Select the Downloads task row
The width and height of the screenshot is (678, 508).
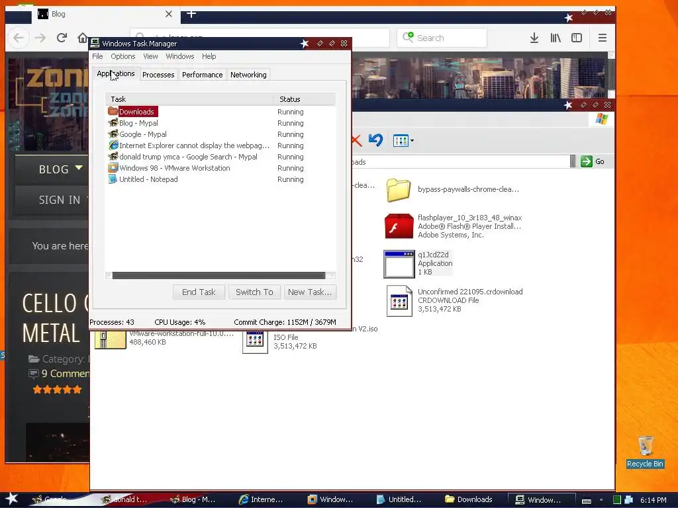point(220,111)
